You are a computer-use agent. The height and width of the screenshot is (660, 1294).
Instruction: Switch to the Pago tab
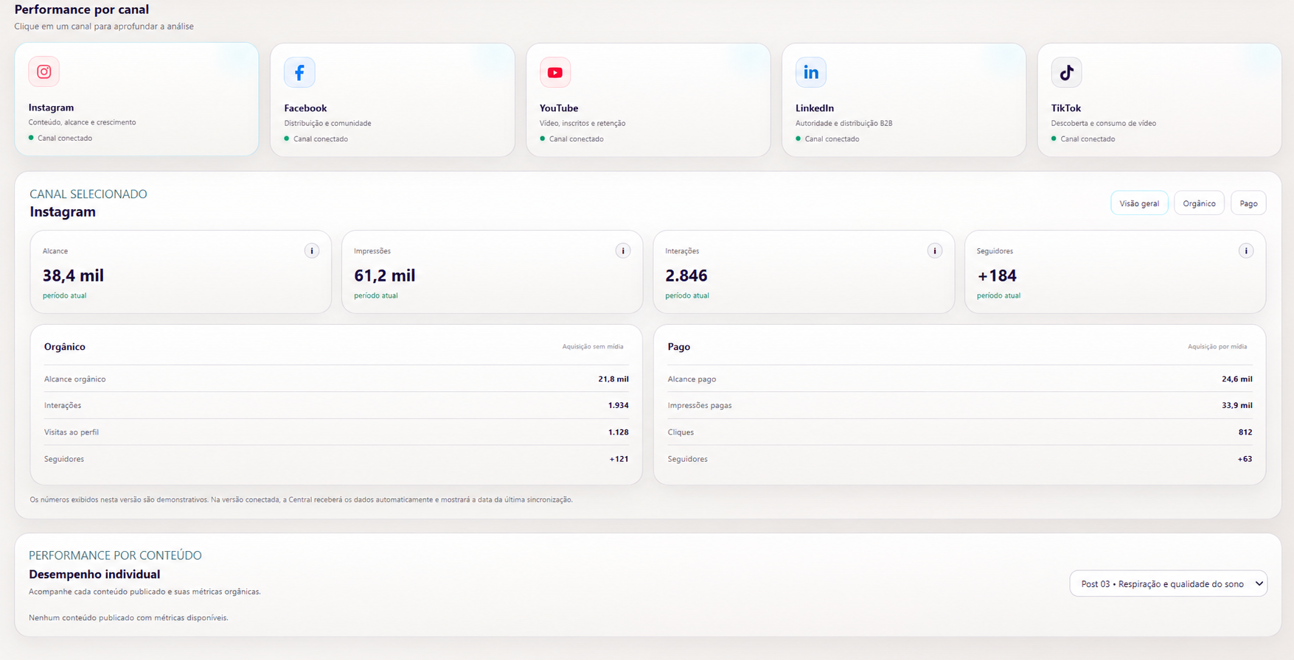click(x=1248, y=203)
